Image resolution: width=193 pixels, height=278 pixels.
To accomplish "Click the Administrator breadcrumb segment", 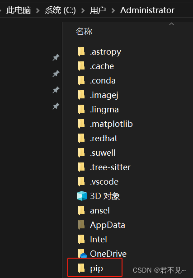I will pos(147,10).
